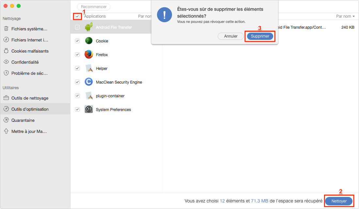Click the System Preferences gear icon
The width and height of the screenshot is (359, 209).
click(89, 109)
